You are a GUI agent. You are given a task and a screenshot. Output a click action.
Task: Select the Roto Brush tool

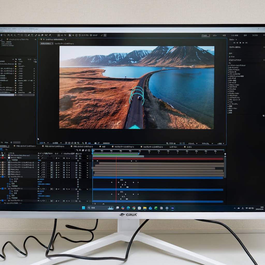click(46, 35)
